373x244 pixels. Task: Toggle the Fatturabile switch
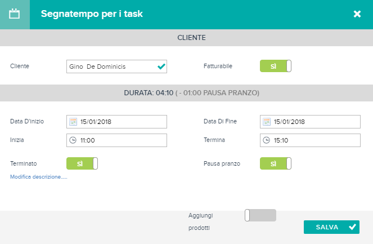[x=276, y=66]
